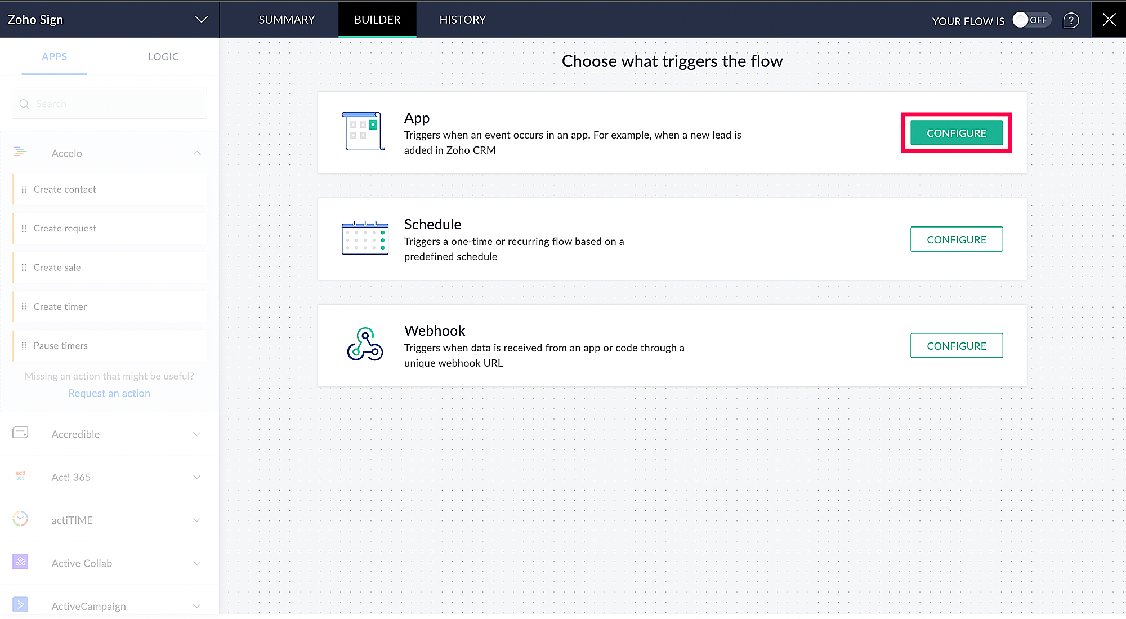Click the Accredible card icon
The image size is (1126, 619).
(x=20, y=433)
